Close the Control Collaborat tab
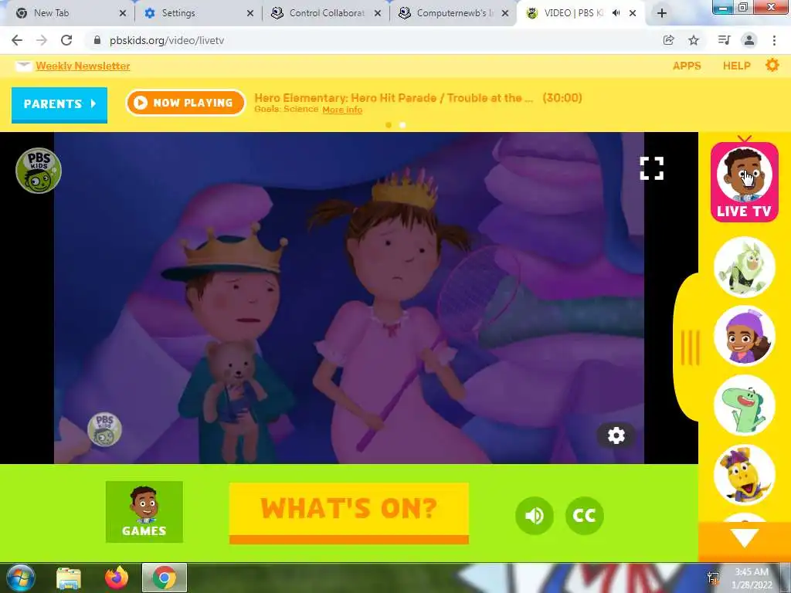The width and height of the screenshot is (791, 593). click(x=377, y=14)
